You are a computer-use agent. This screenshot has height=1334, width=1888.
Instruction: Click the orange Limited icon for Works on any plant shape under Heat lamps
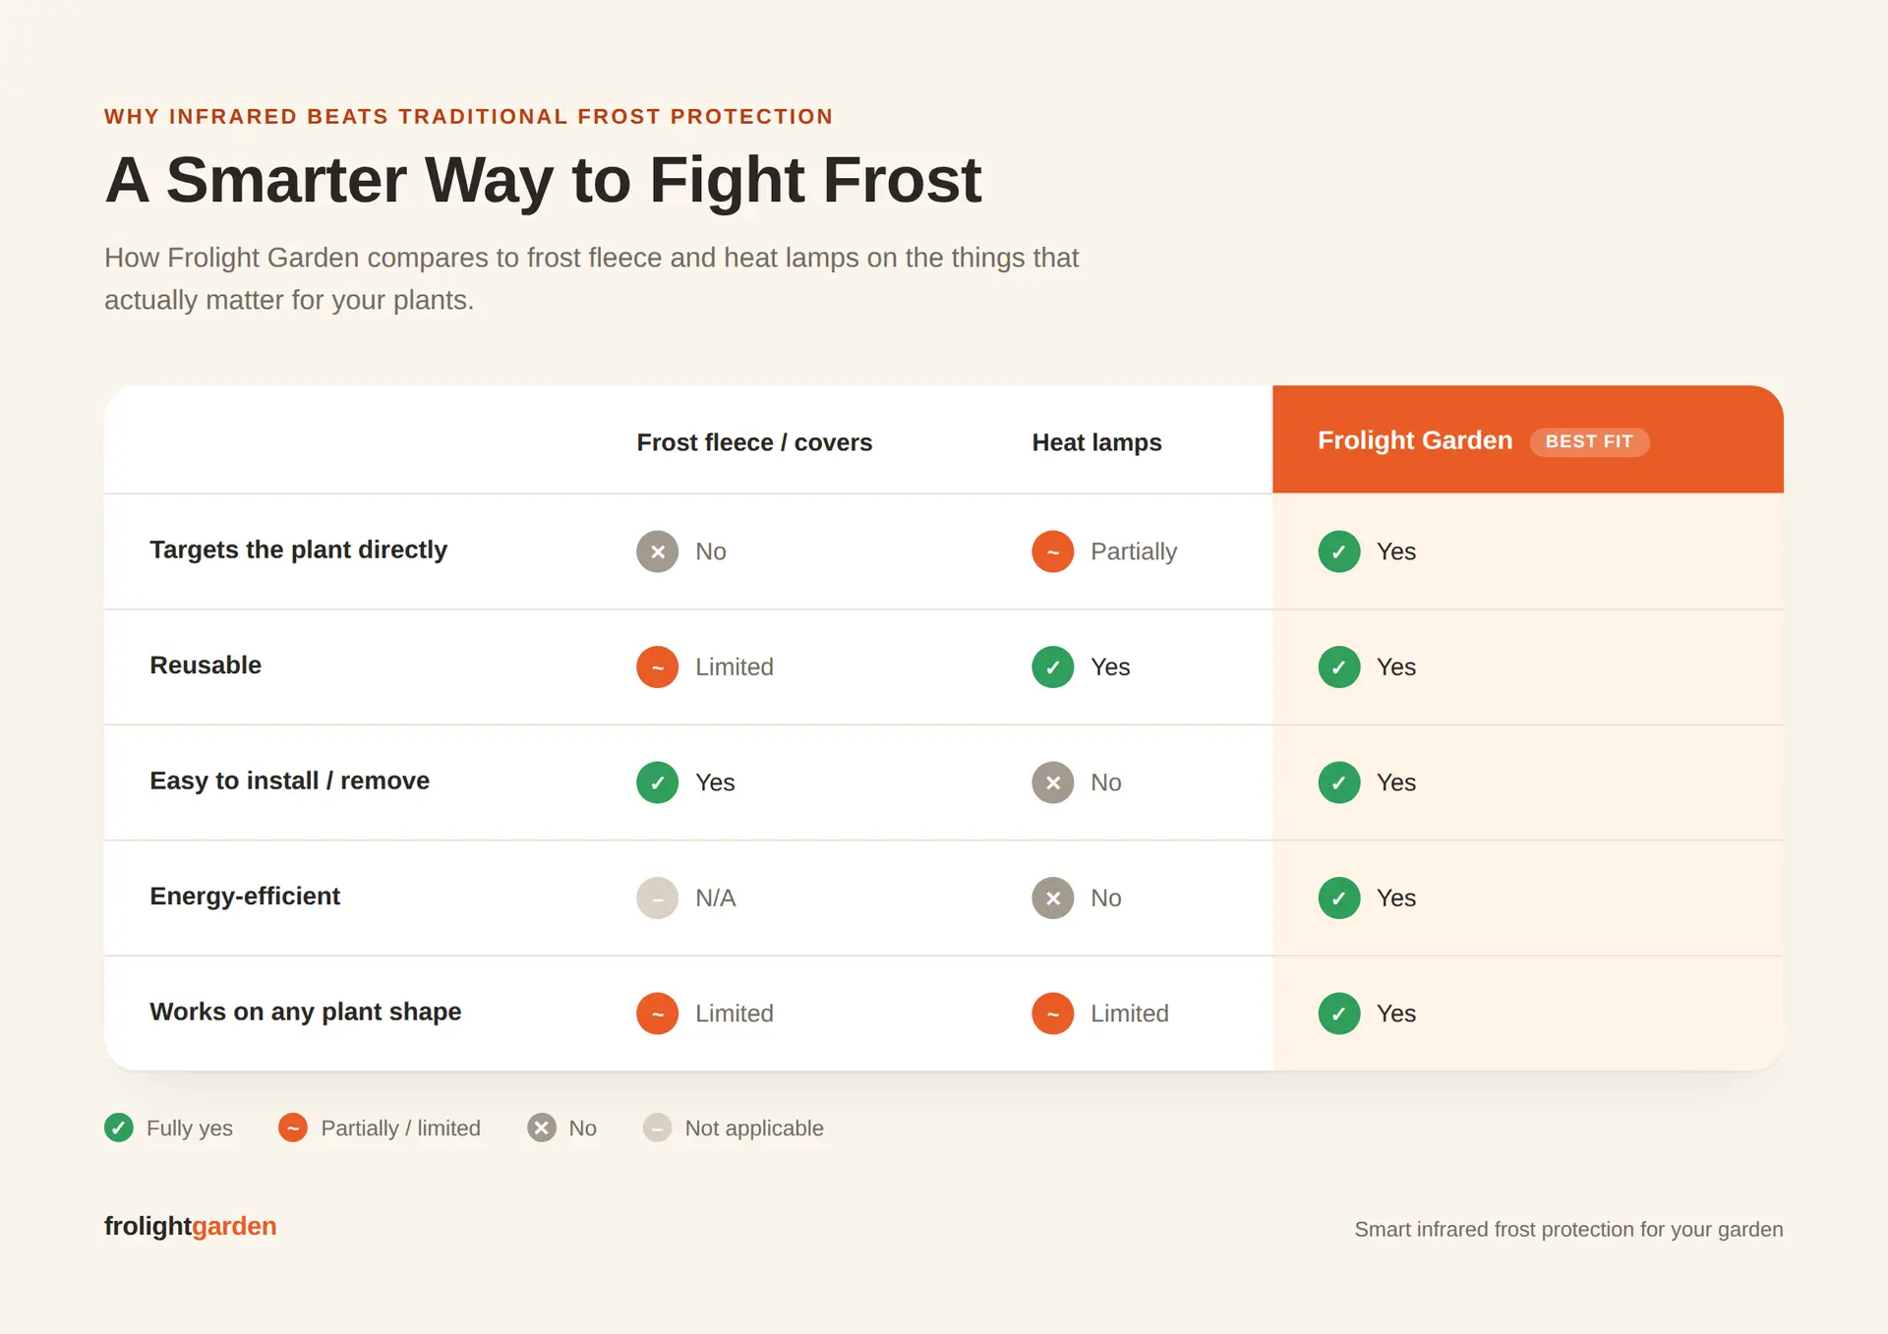point(1052,1014)
